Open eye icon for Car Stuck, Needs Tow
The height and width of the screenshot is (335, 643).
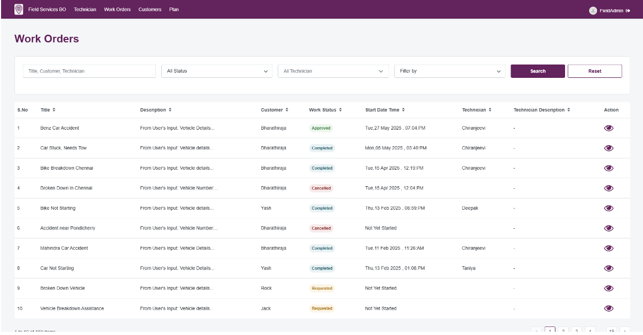point(608,148)
